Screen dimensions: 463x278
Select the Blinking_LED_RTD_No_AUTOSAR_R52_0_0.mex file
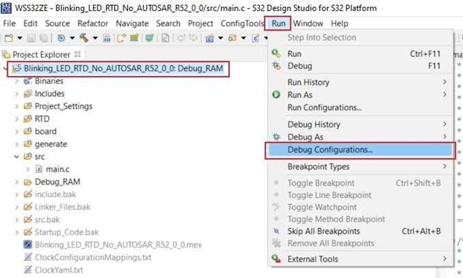tap(118, 245)
